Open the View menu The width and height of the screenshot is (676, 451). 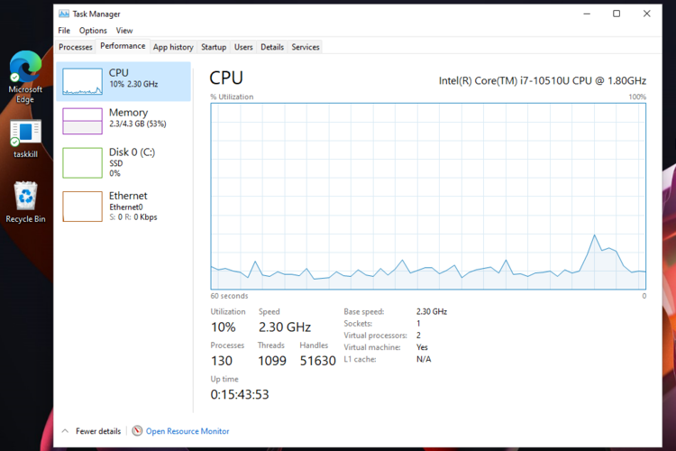[x=124, y=31]
